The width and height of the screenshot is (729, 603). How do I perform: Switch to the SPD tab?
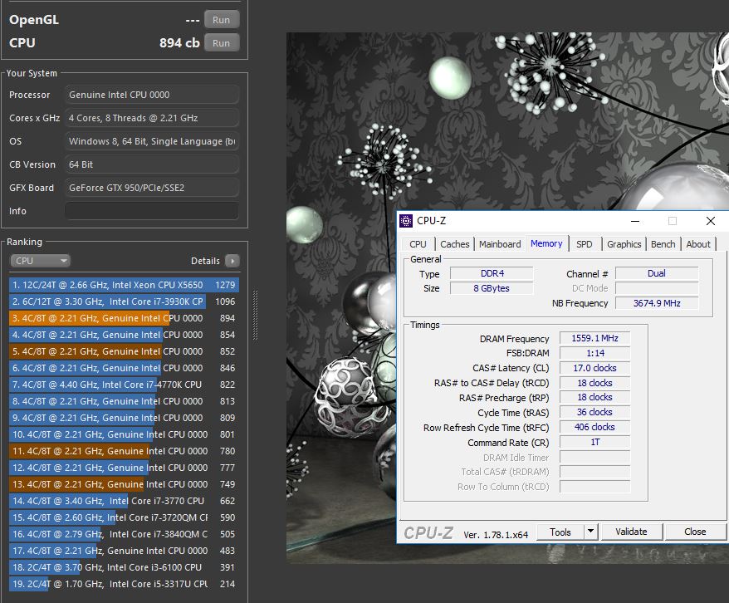pos(584,244)
